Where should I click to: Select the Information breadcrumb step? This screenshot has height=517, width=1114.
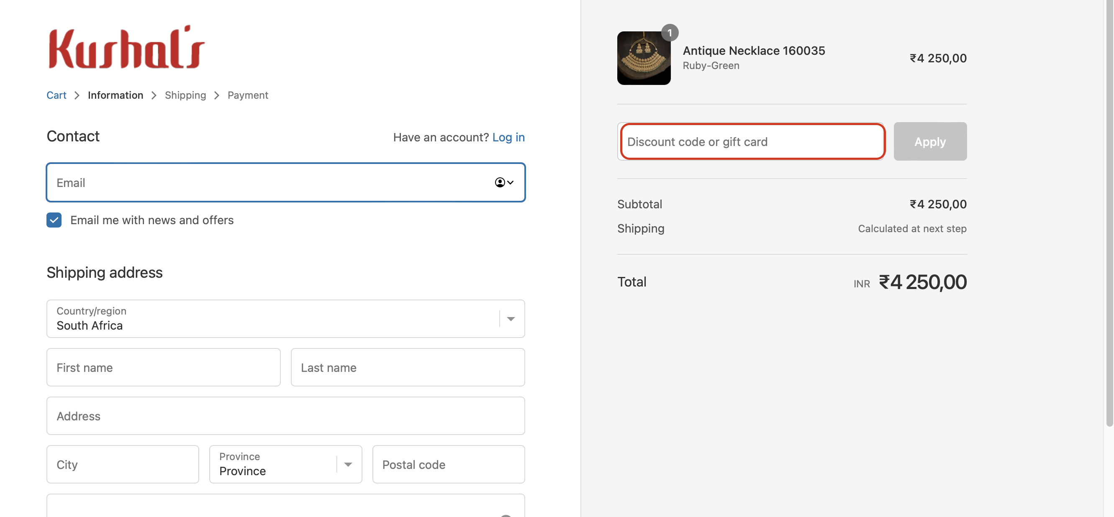tap(115, 95)
